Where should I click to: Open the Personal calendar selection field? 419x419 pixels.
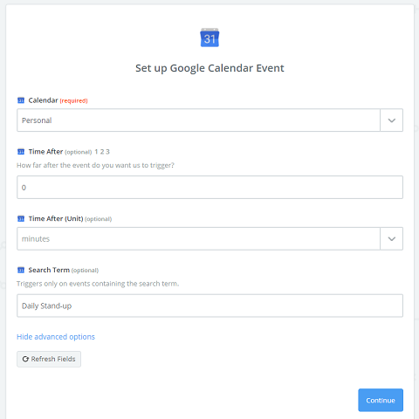coord(198,120)
